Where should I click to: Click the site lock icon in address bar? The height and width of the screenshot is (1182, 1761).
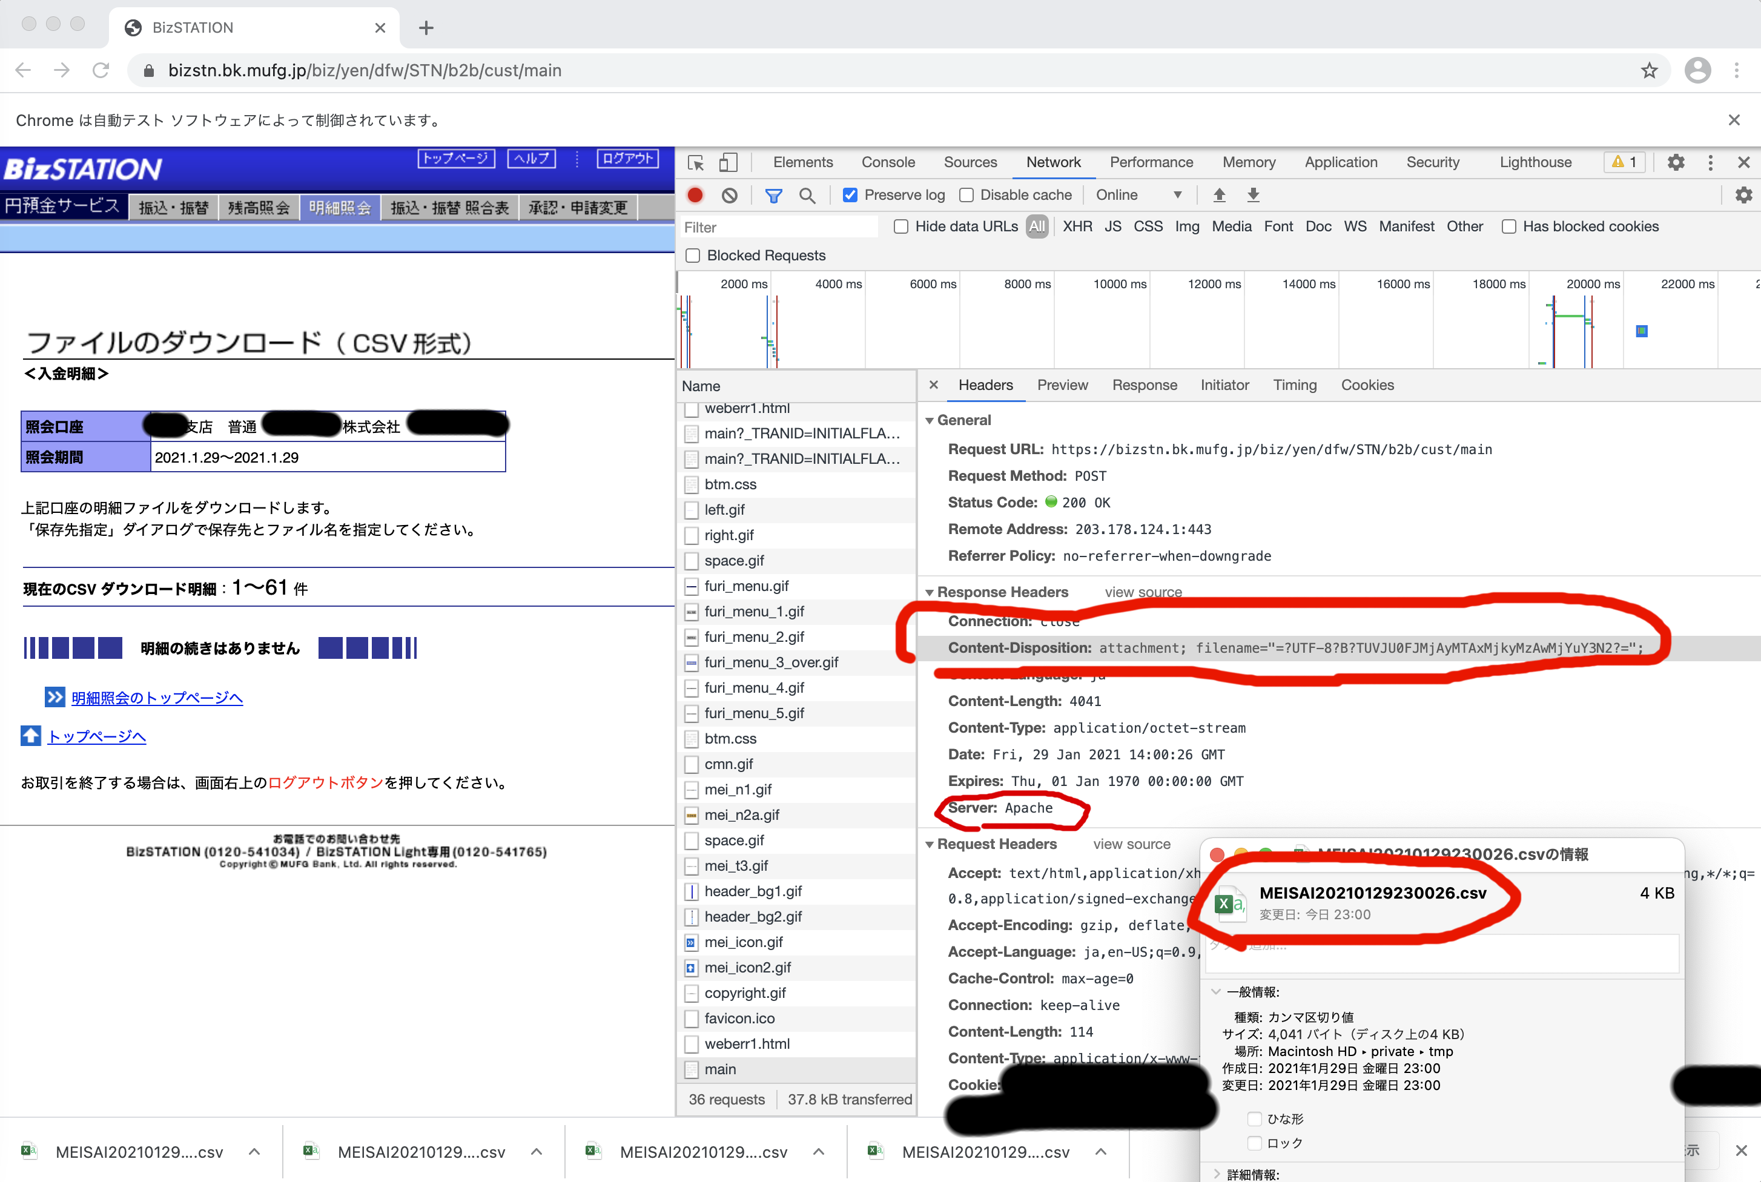pyautogui.click(x=149, y=70)
